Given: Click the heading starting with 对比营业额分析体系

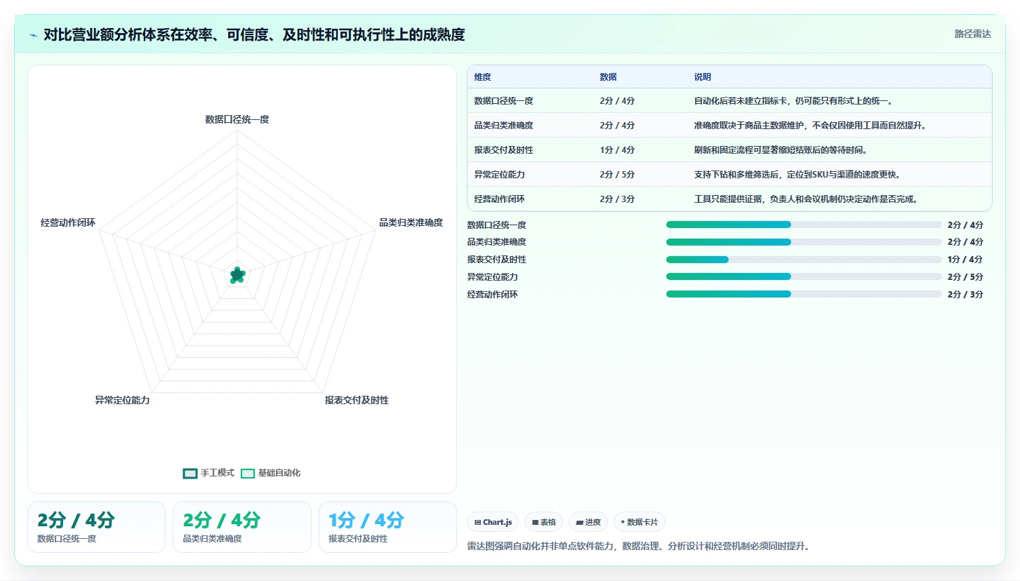Looking at the screenshot, I should tap(254, 34).
